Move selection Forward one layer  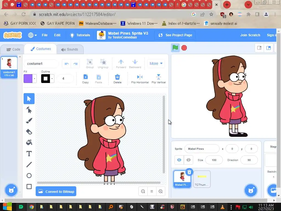121,64
